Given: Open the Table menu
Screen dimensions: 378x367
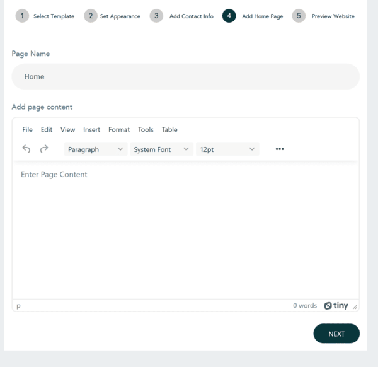Looking at the screenshot, I should tap(169, 130).
